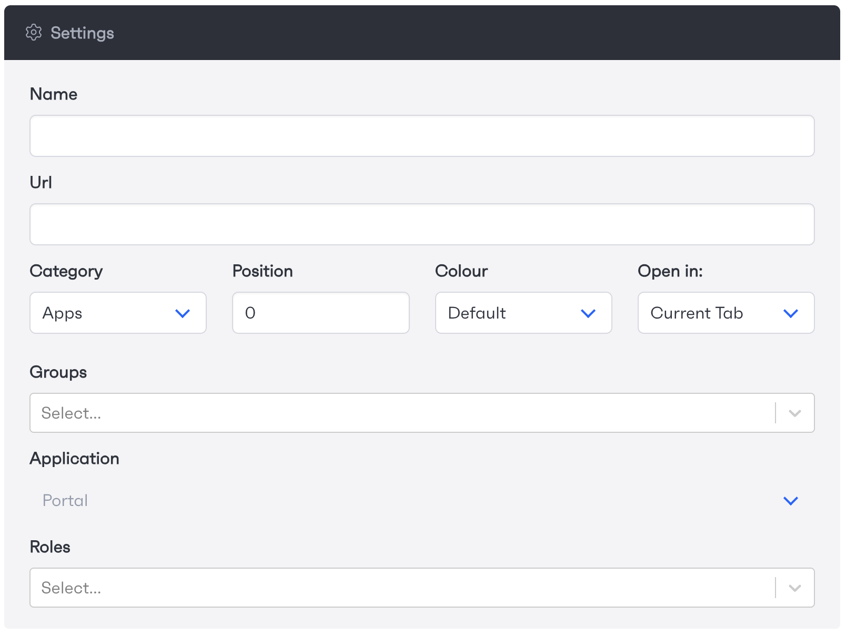846x635 pixels.
Task: Focus the Name input field
Action: tap(422, 136)
